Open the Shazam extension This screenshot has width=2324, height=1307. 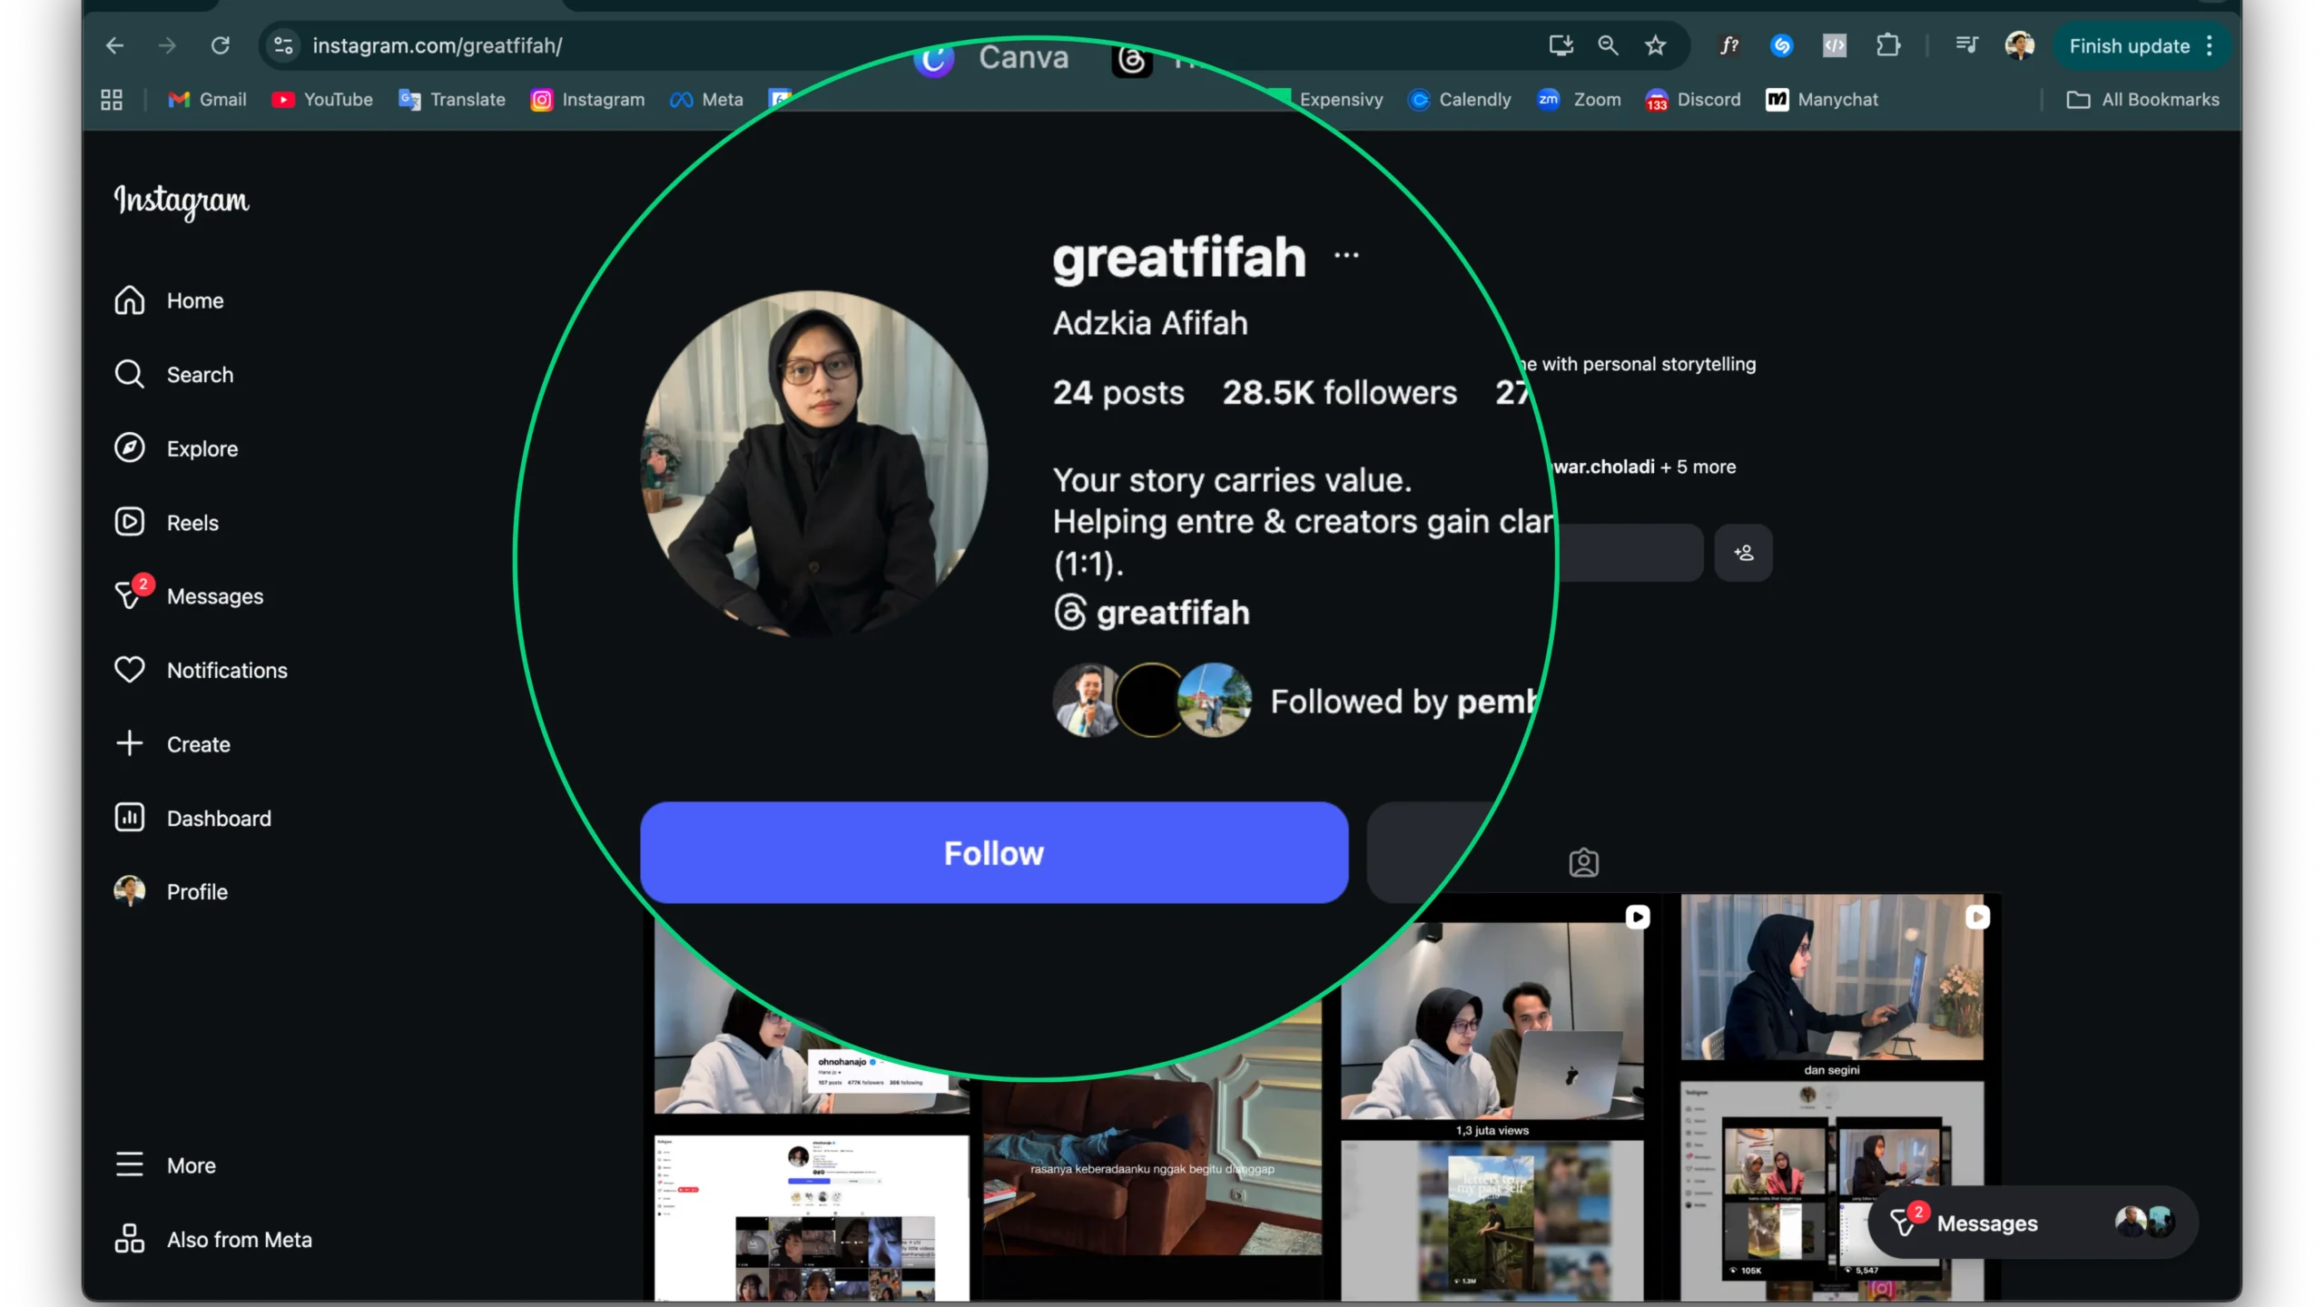(x=1782, y=45)
